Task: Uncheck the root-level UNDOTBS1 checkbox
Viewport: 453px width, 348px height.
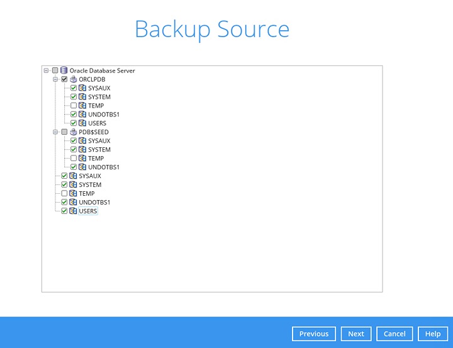Action: (64, 203)
